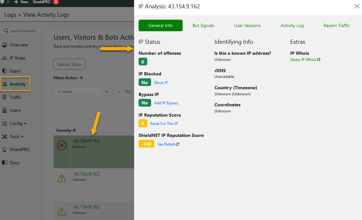Image resolution: width=362 pixels, height=220 pixels.
Task: Open the Recent Traffic tab
Action: click(337, 25)
